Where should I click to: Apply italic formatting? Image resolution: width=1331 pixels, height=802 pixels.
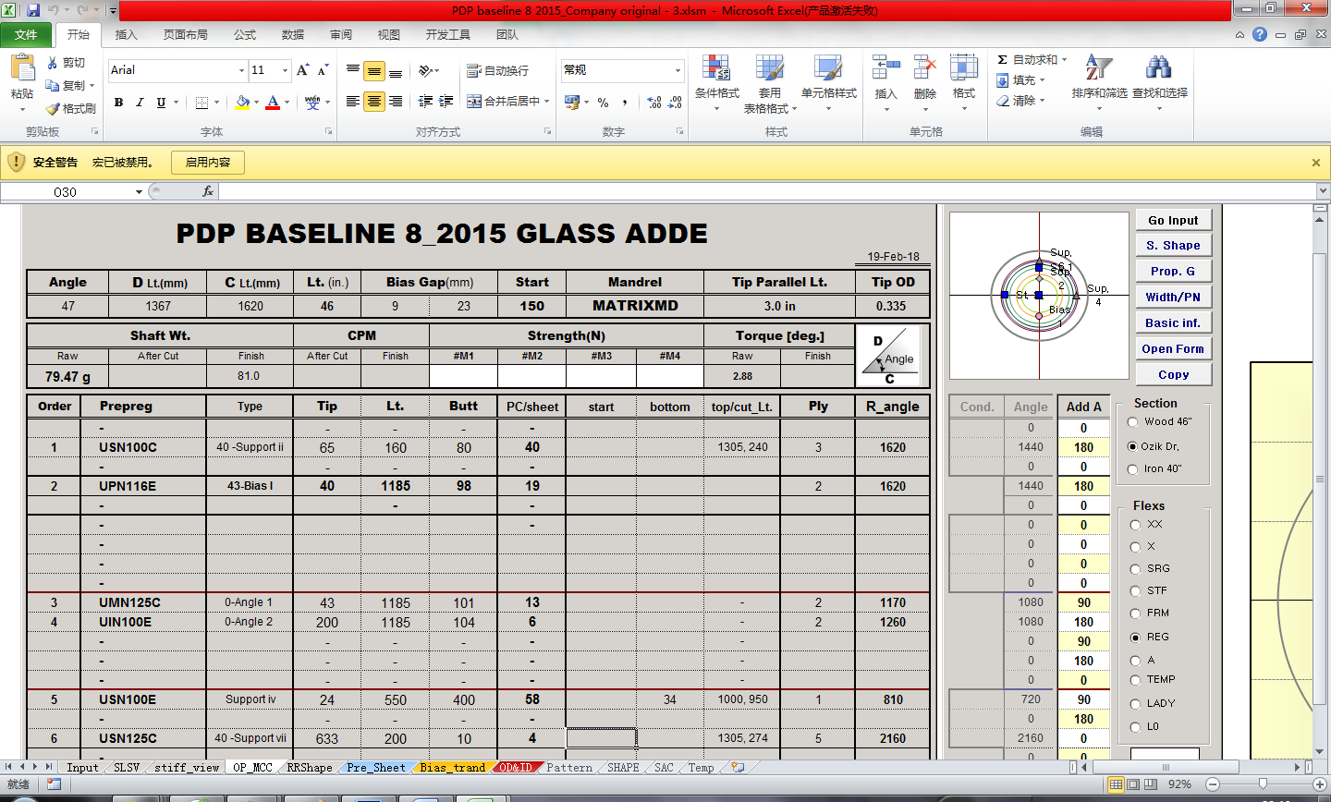[x=140, y=103]
